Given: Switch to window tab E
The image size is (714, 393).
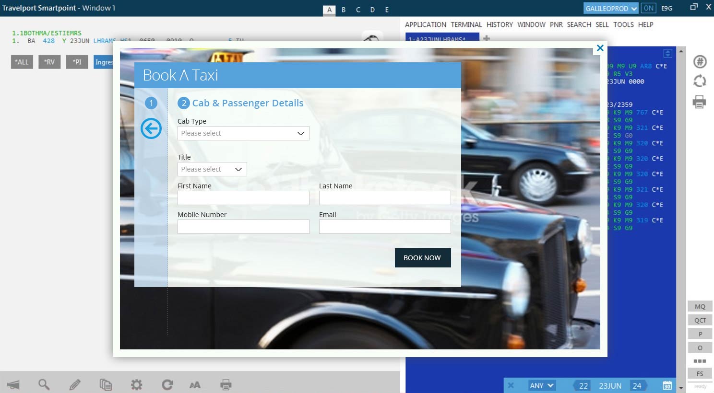Looking at the screenshot, I should (387, 10).
